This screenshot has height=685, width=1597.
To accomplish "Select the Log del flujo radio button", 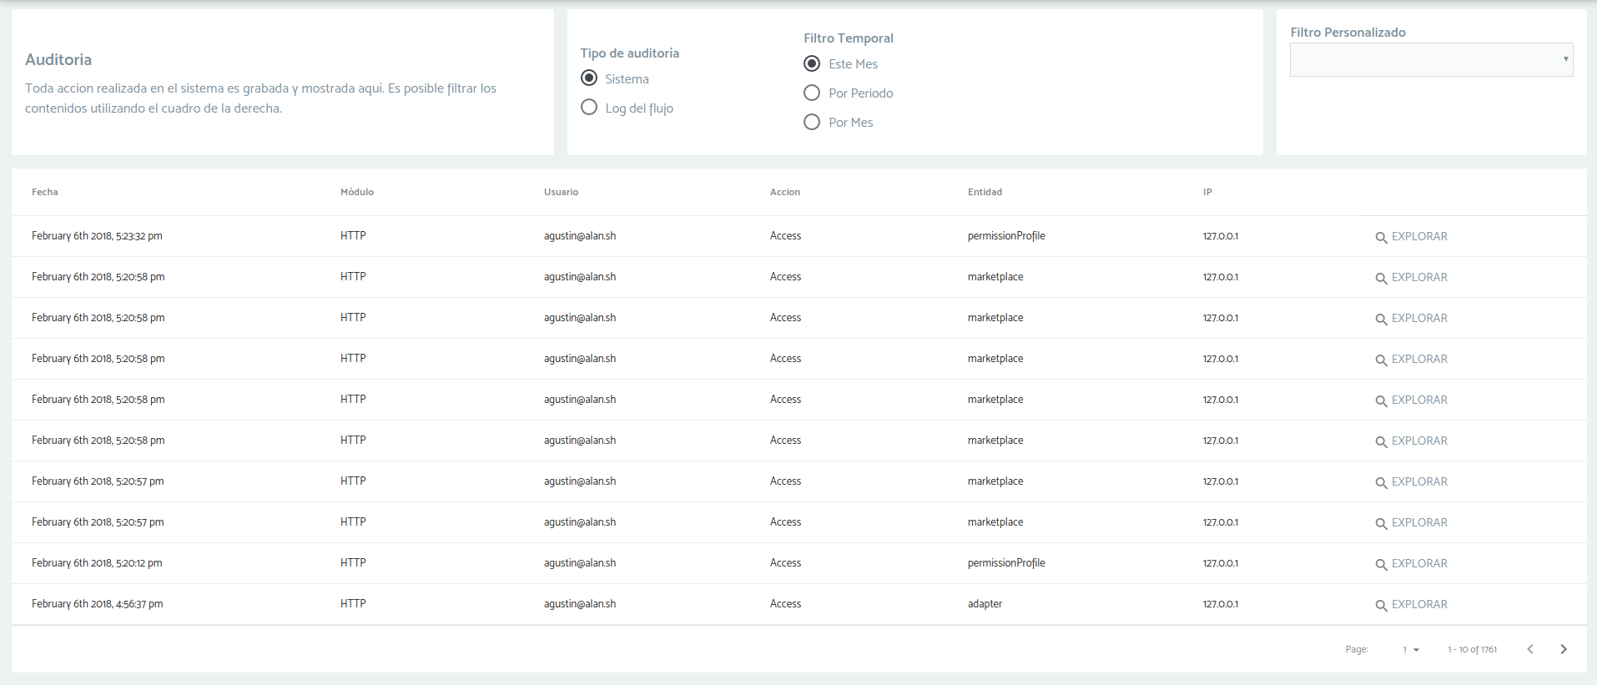I will pos(589,107).
